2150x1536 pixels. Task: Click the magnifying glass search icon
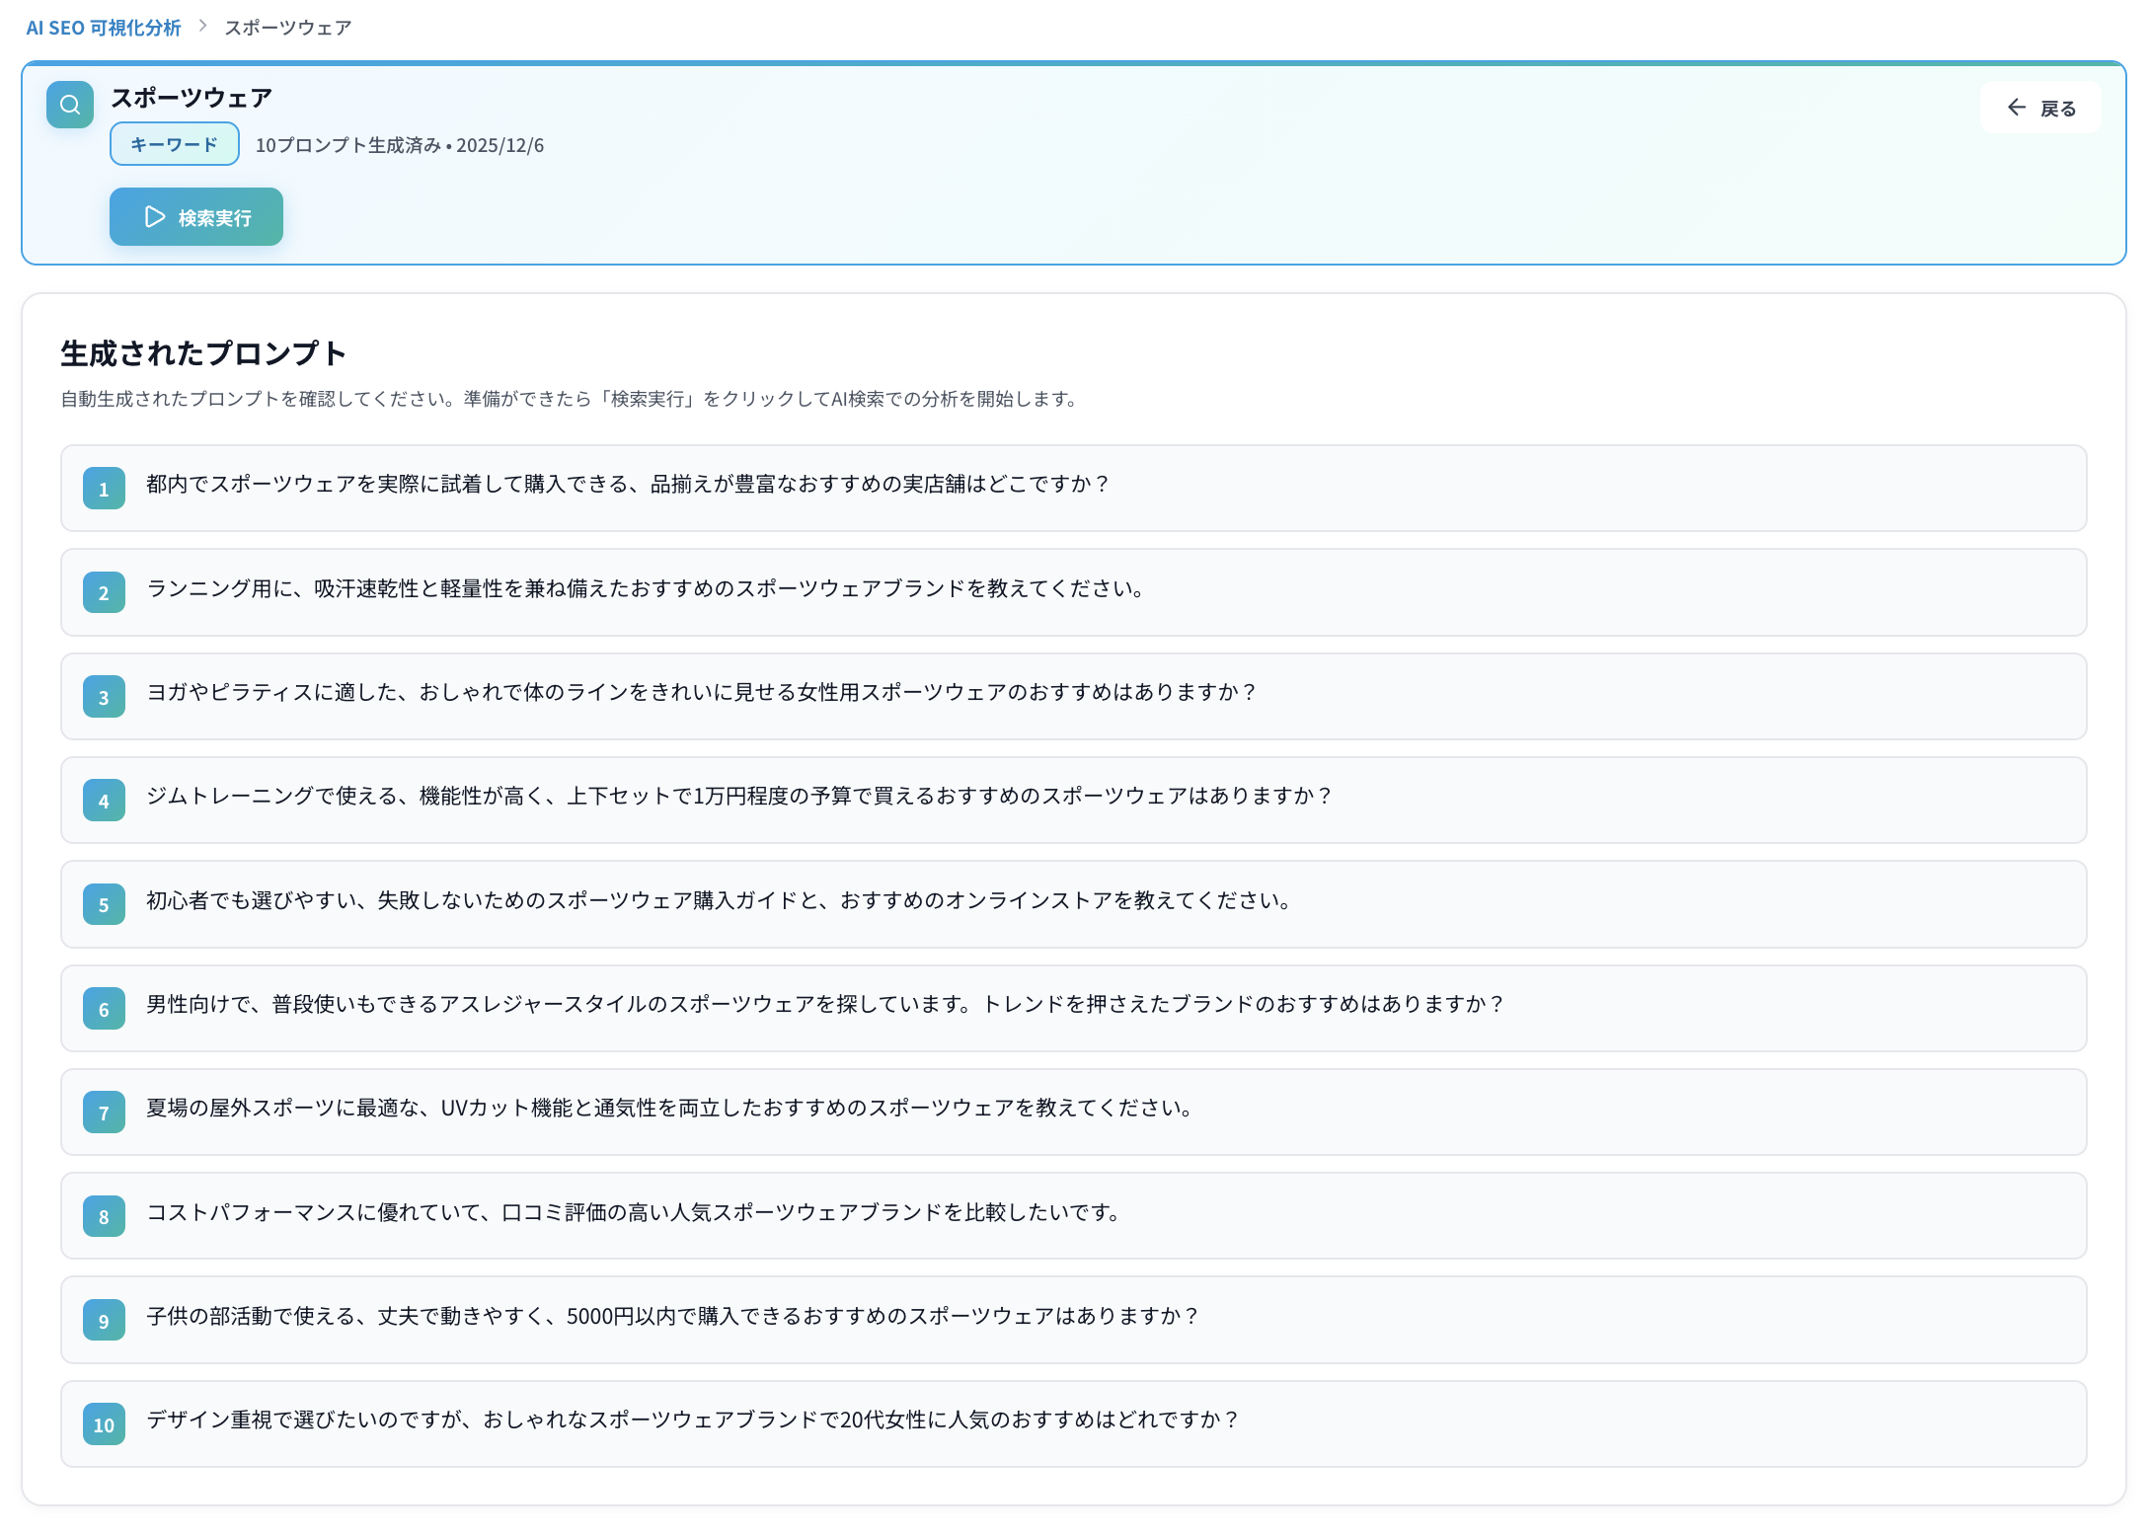point(69,105)
